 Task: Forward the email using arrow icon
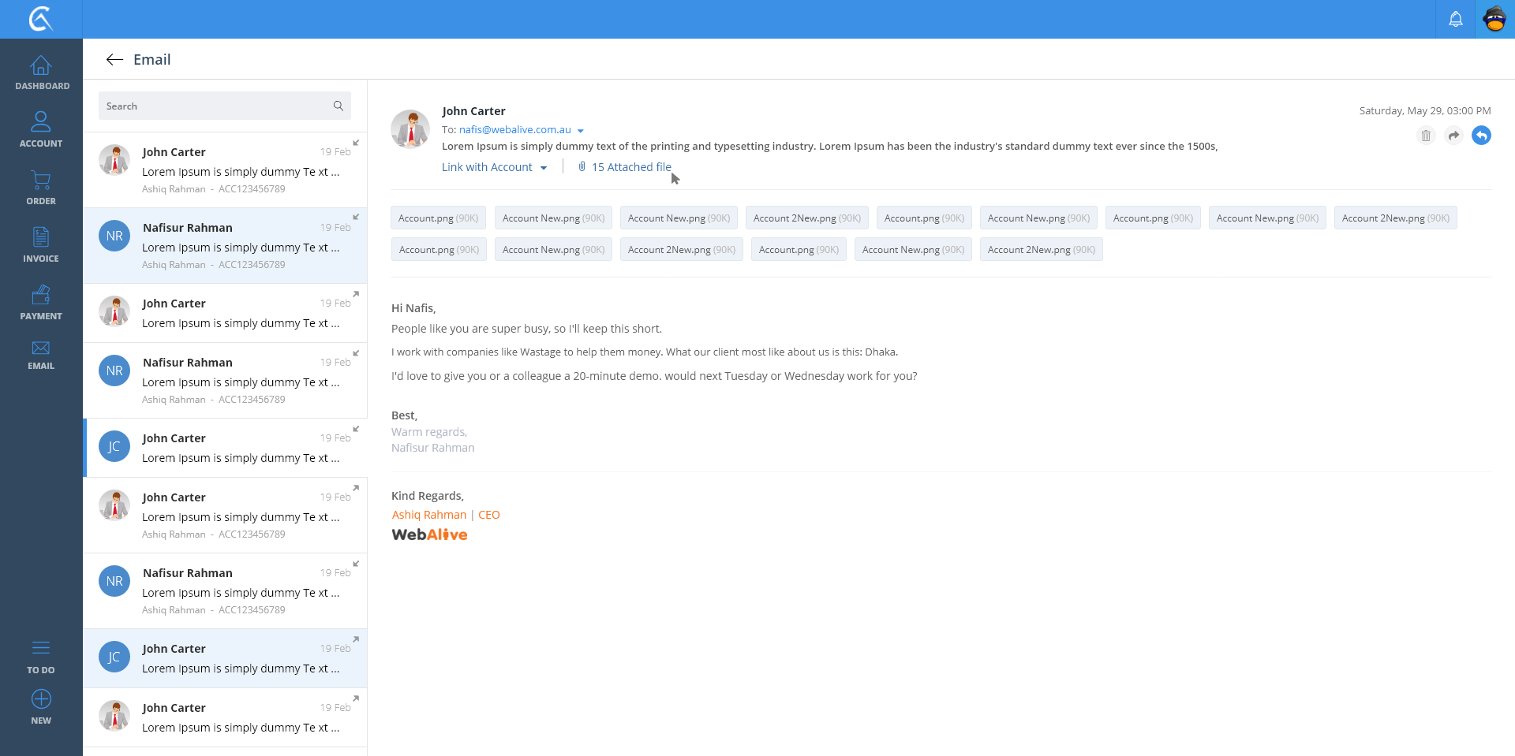[x=1453, y=136]
